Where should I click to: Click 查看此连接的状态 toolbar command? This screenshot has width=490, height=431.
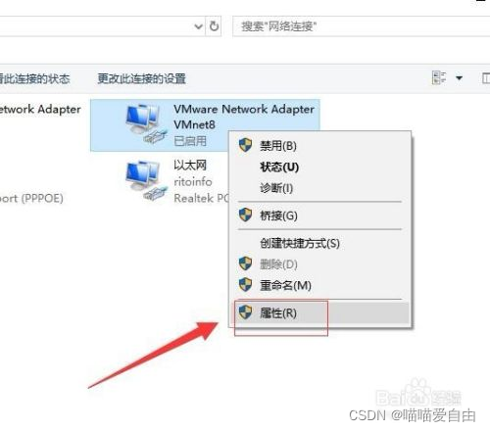tap(34, 78)
